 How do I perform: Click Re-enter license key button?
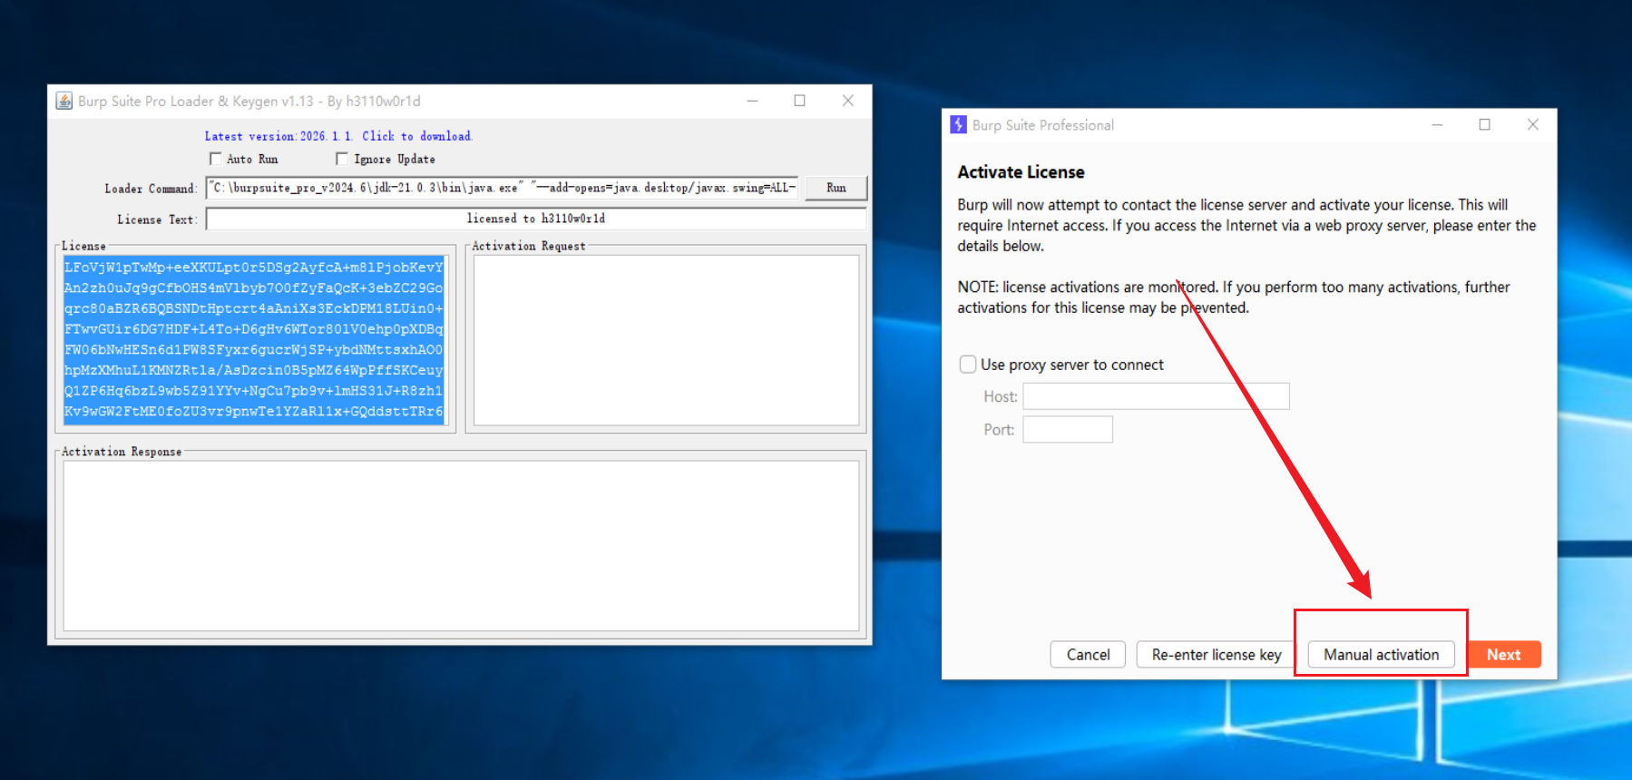click(x=1217, y=655)
